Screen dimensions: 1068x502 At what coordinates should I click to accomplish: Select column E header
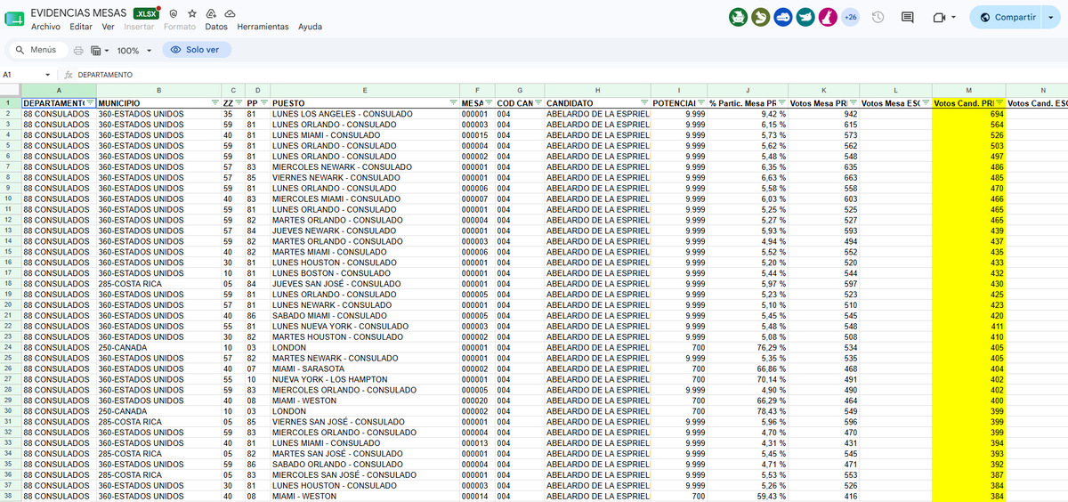[365, 90]
